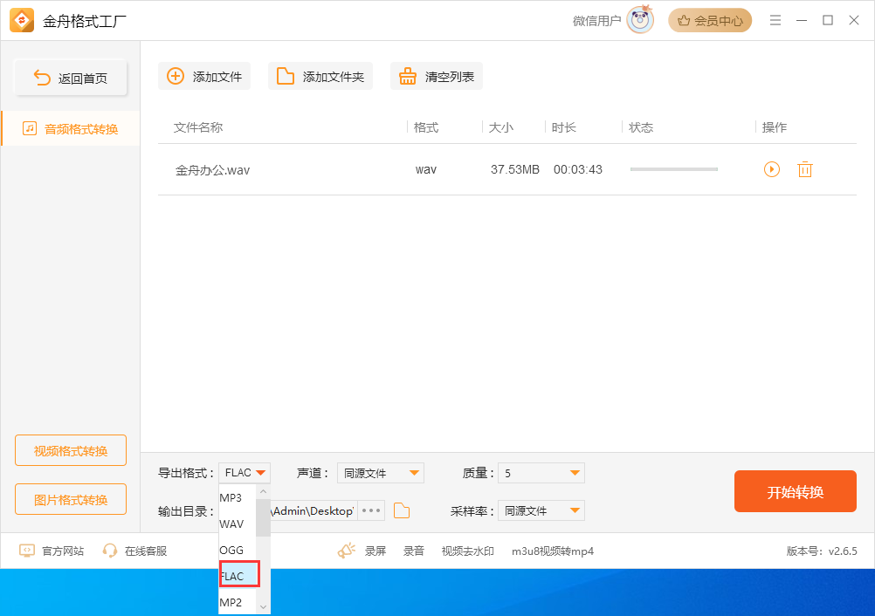Screen dimensions: 875x616
Task: Click 添加文件夹 to add a folder
Action: click(x=320, y=77)
